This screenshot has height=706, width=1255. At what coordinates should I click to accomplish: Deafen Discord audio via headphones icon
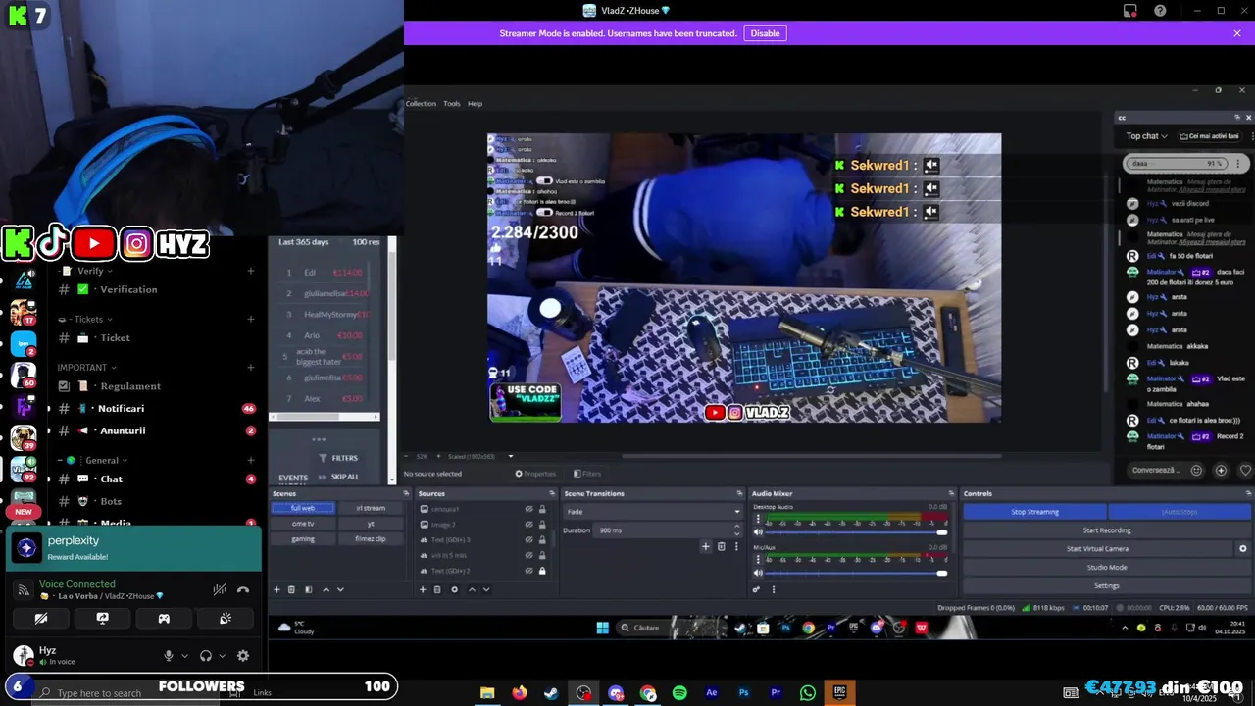(206, 656)
